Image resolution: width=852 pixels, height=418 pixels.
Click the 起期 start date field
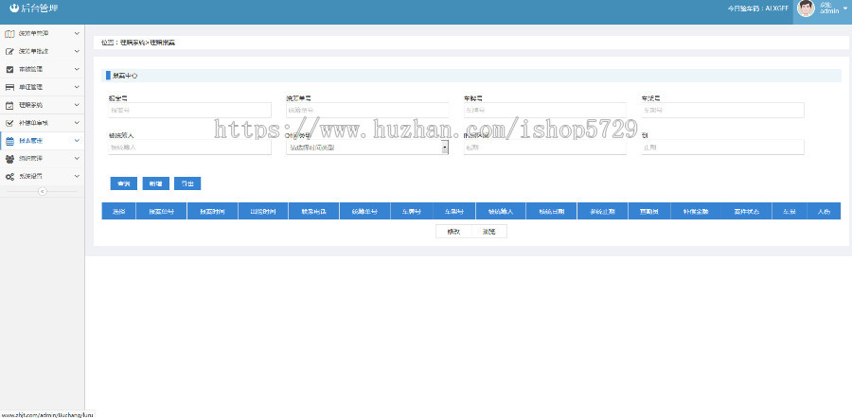(x=545, y=148)
